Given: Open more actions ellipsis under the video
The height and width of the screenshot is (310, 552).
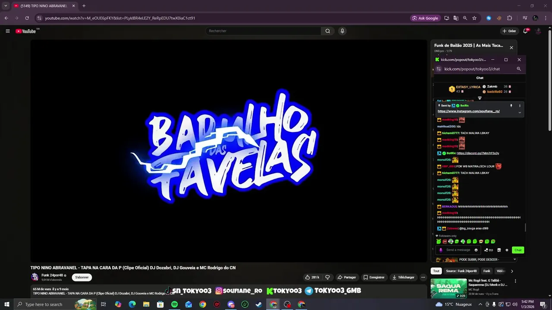Looking at the screenshot, I should click(x=423, y=277).
